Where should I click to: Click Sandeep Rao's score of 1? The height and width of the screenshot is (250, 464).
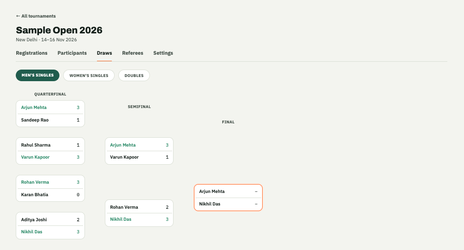click(x=78, y=120)
